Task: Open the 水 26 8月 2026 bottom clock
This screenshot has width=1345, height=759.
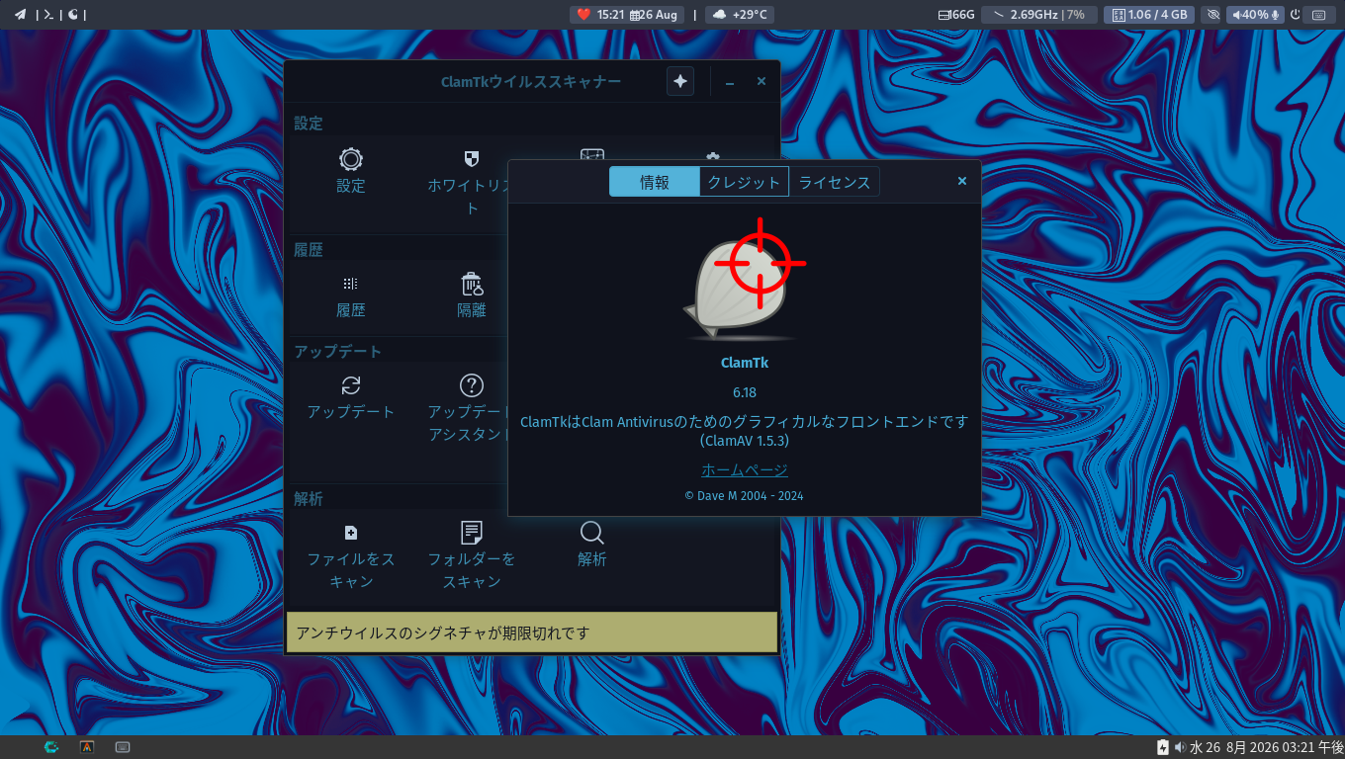Action: coord(1267,747)
